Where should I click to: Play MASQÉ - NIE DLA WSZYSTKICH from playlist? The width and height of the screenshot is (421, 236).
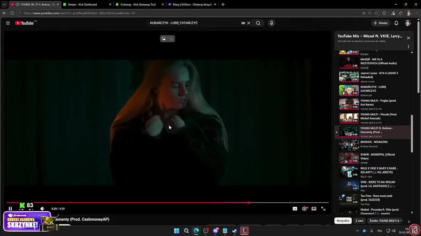(x=373, y=63)
